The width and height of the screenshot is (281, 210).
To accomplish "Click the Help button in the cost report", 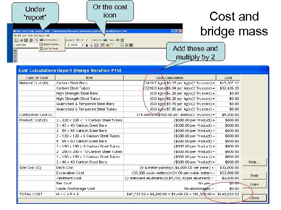I will pyautogui.click(x=254, y=162).
